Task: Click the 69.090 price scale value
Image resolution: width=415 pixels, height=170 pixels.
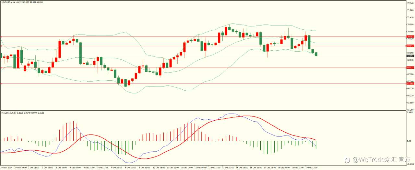Action: click(x=410, y=53)
